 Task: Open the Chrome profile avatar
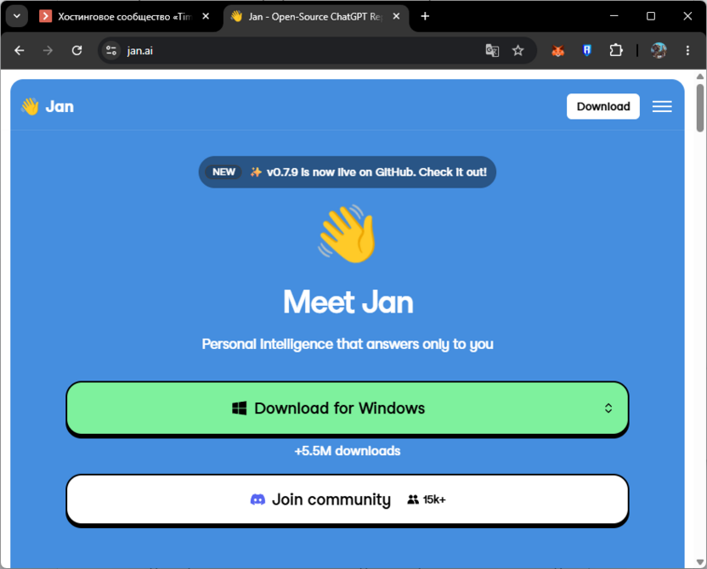pyautogui.click(x=659, y=50)
